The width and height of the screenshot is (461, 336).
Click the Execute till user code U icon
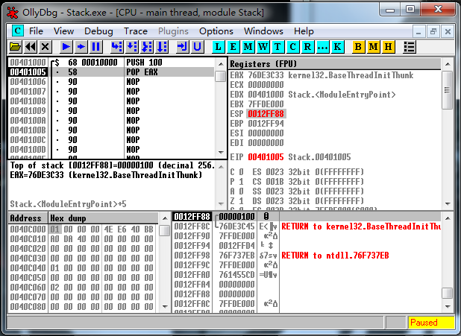coord(198,47)
